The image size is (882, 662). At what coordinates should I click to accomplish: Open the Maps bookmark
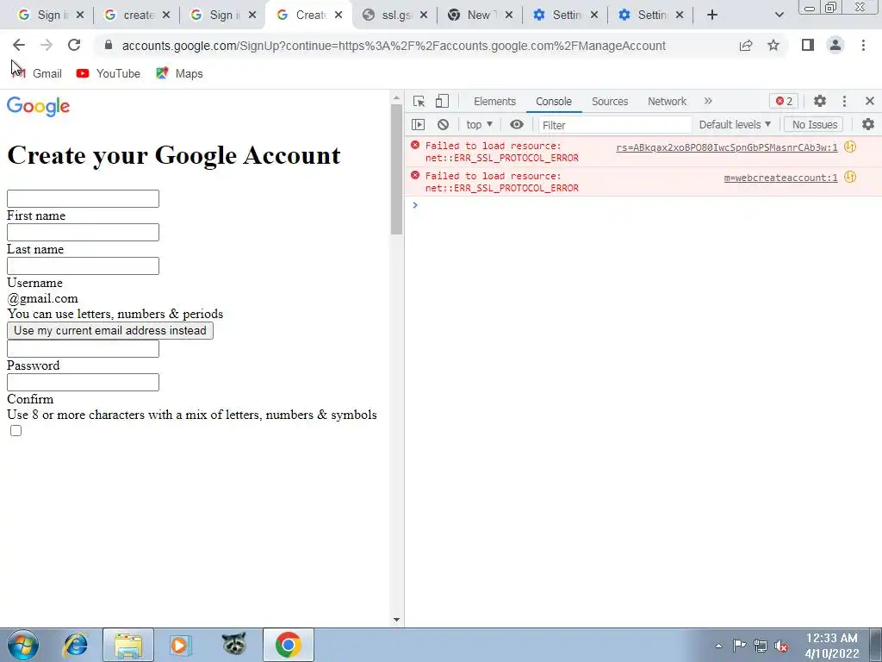coord(179,73)
